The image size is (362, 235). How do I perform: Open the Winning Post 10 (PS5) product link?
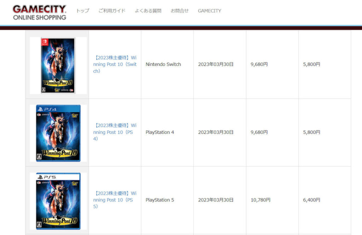pos(115,200)
